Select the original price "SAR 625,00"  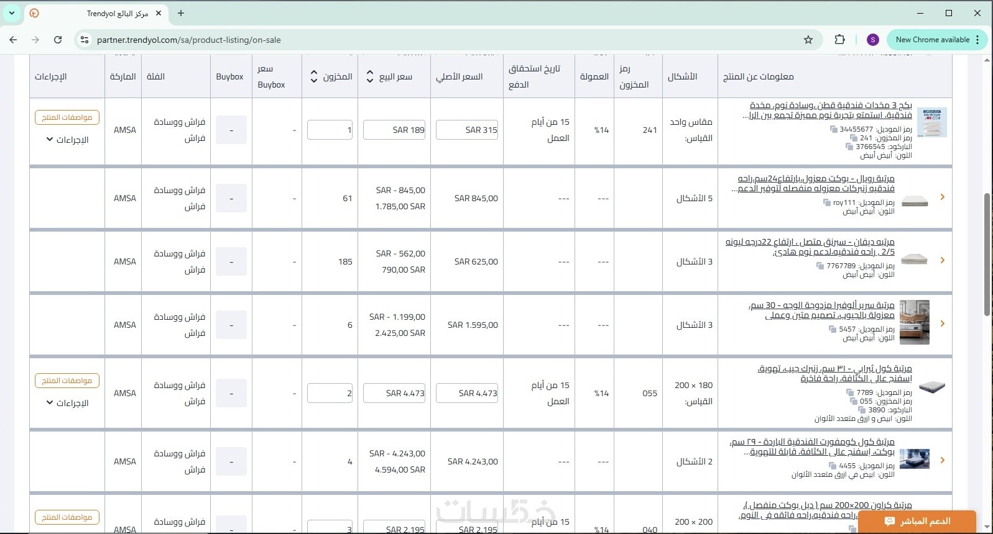pyautogui.click(x=476, y=261)
